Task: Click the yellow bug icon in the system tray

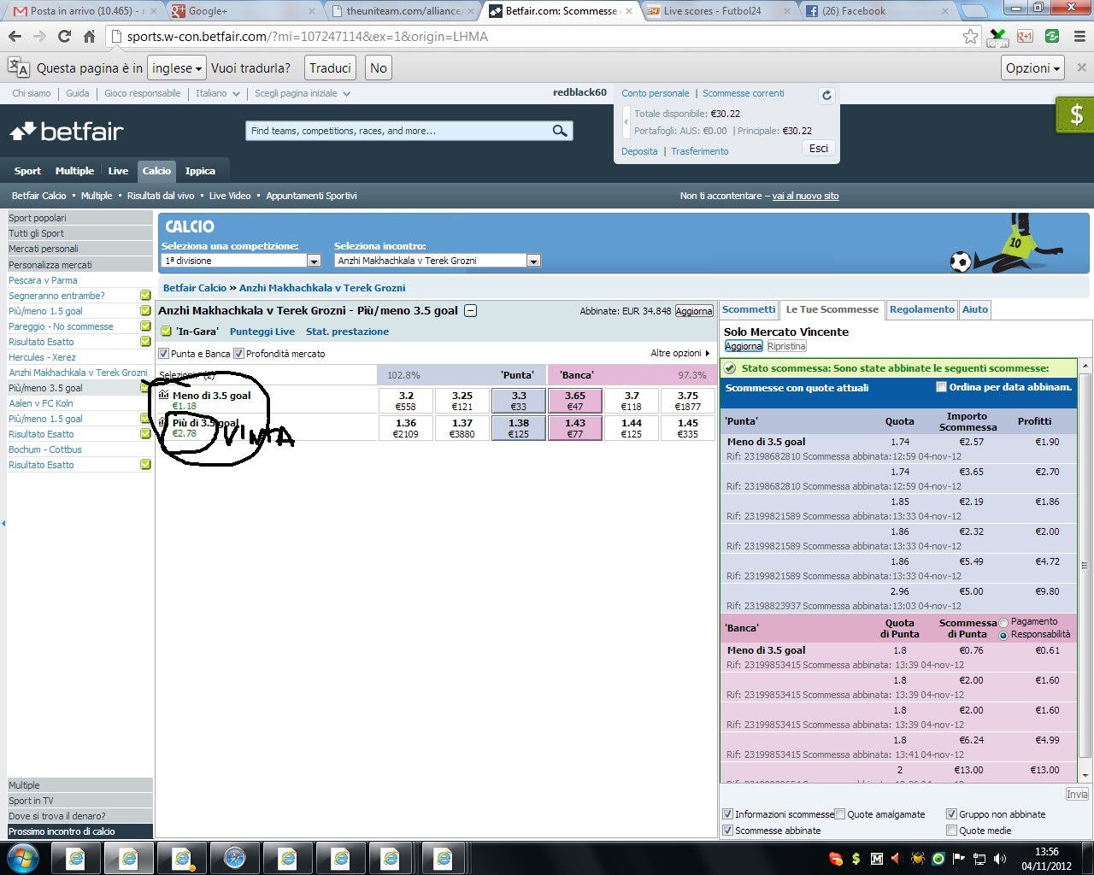Action: tap(917, 859)
